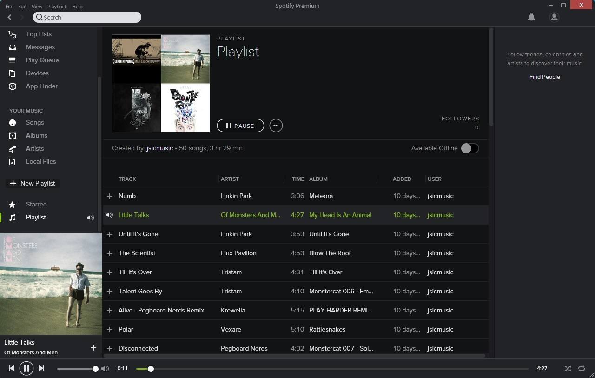Sort by ARTIST column header
This screenshot has height=378, width=595.
click(230, 179)
